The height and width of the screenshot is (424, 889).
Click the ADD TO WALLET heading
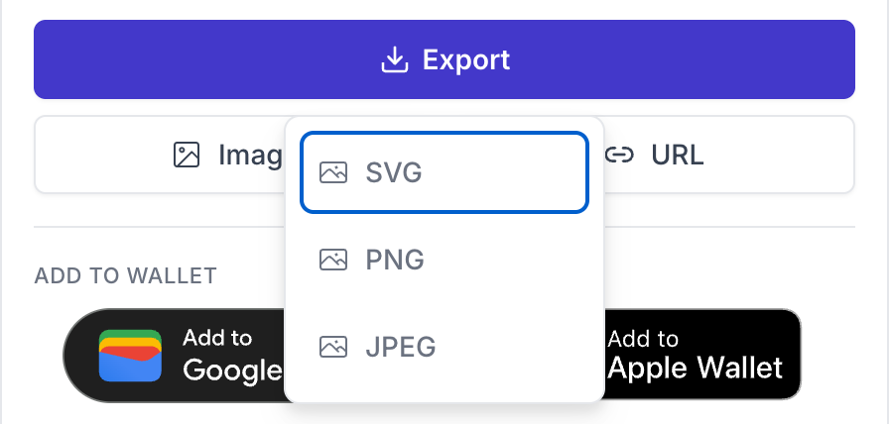point(126,275)
